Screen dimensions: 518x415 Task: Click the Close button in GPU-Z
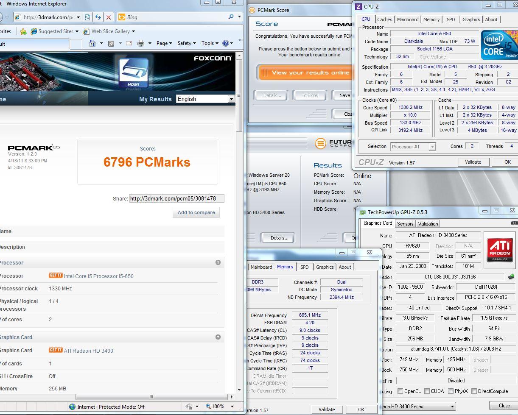point(504,406)
